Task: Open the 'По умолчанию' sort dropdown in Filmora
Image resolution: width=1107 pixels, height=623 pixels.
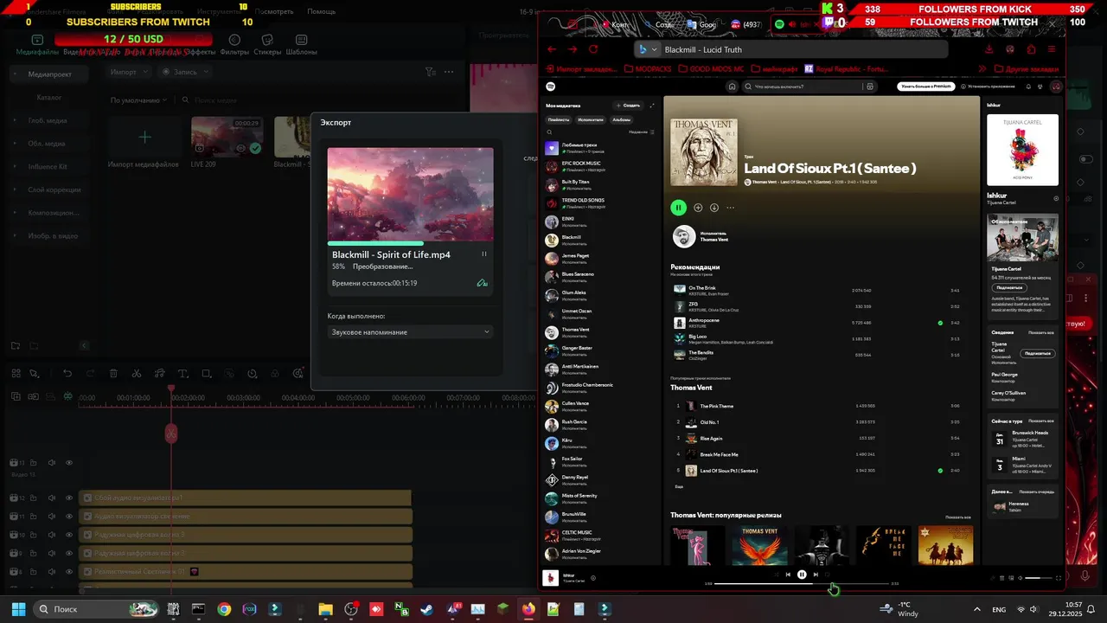Action: [x=138, y=100]
